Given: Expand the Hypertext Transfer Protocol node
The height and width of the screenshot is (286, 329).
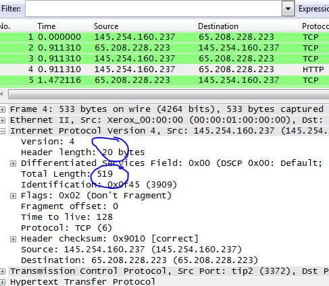Looking at the screenshot, I should click(x=3, y=282).
